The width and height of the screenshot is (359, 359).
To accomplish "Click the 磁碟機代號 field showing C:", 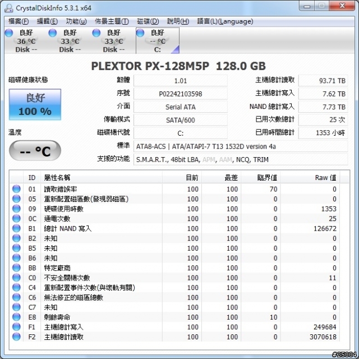I will 181,133.
